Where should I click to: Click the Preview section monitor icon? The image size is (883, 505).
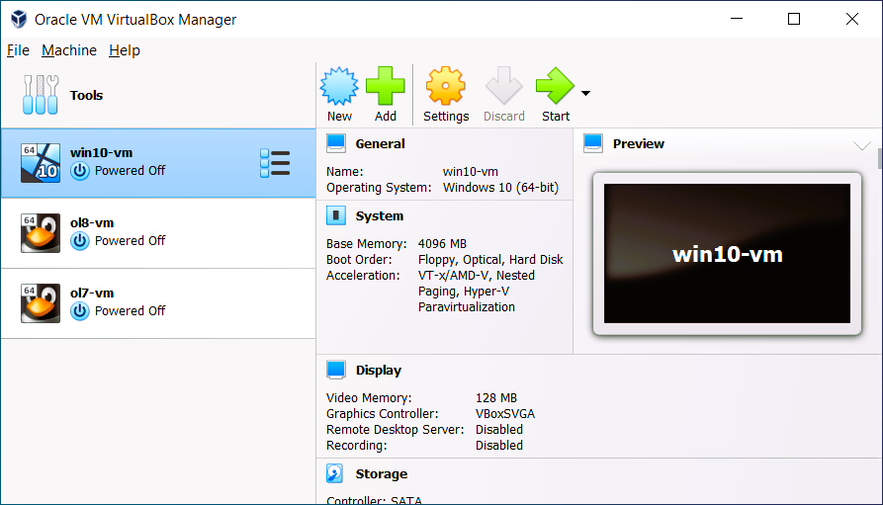point(593,143)
